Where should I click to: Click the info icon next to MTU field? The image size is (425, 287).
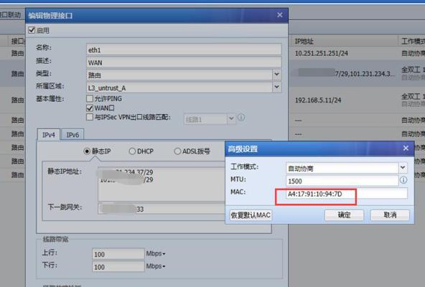click(x=403, y=180)
